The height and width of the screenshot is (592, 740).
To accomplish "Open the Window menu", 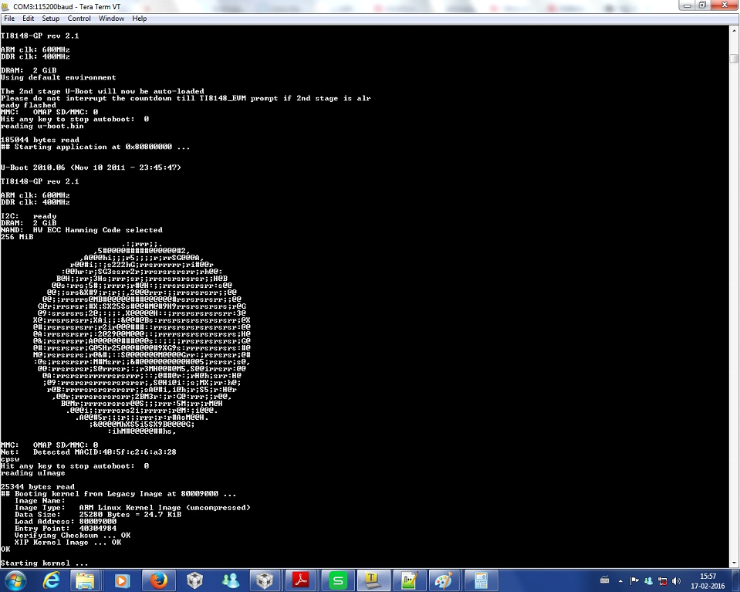I will point(111,19).
